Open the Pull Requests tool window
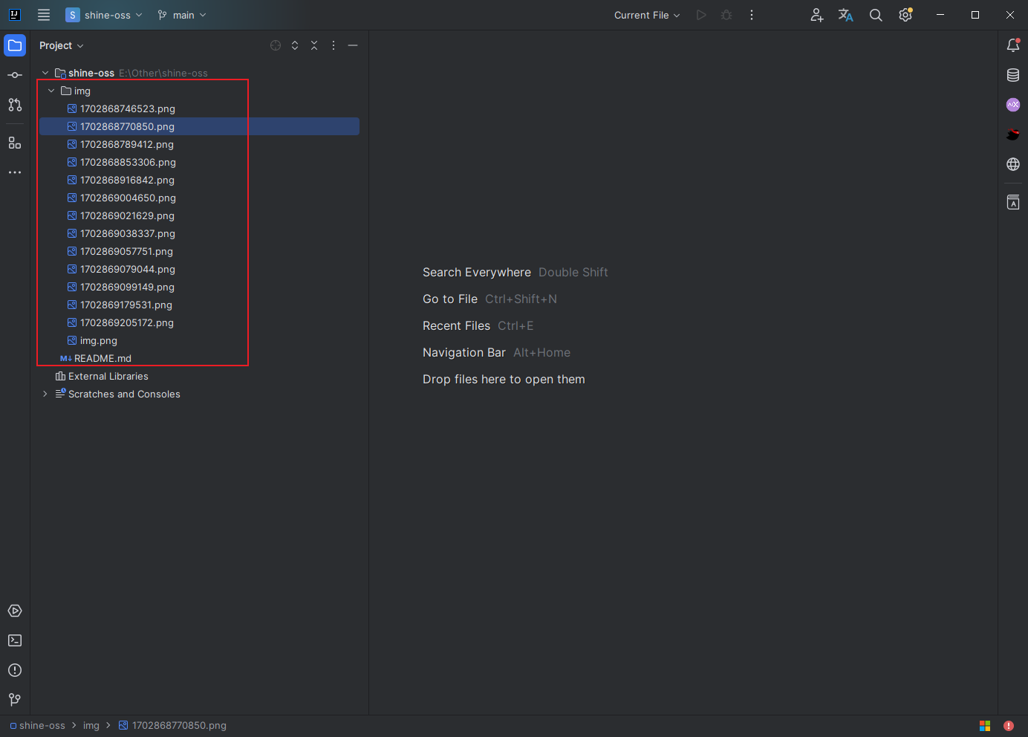1028x737 pixels. tap(15, 105)
